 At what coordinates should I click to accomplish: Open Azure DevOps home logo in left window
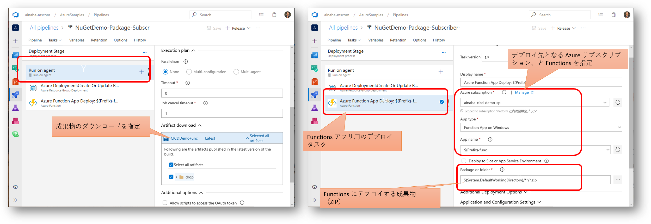[x=16, y=15]
